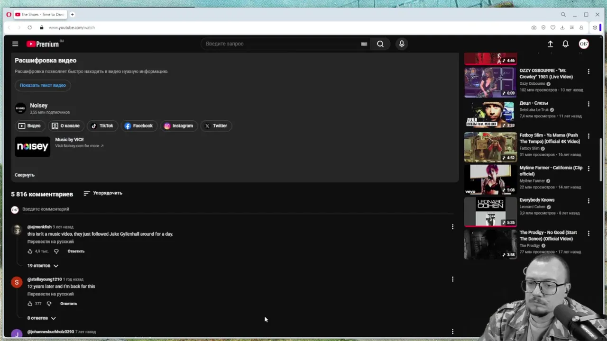Click the search magnifier button on YouTube
The image size is (607, 341).
pos(380,44)
